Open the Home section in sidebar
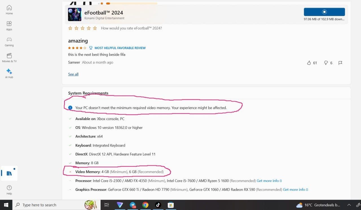 tap(9, 10)
